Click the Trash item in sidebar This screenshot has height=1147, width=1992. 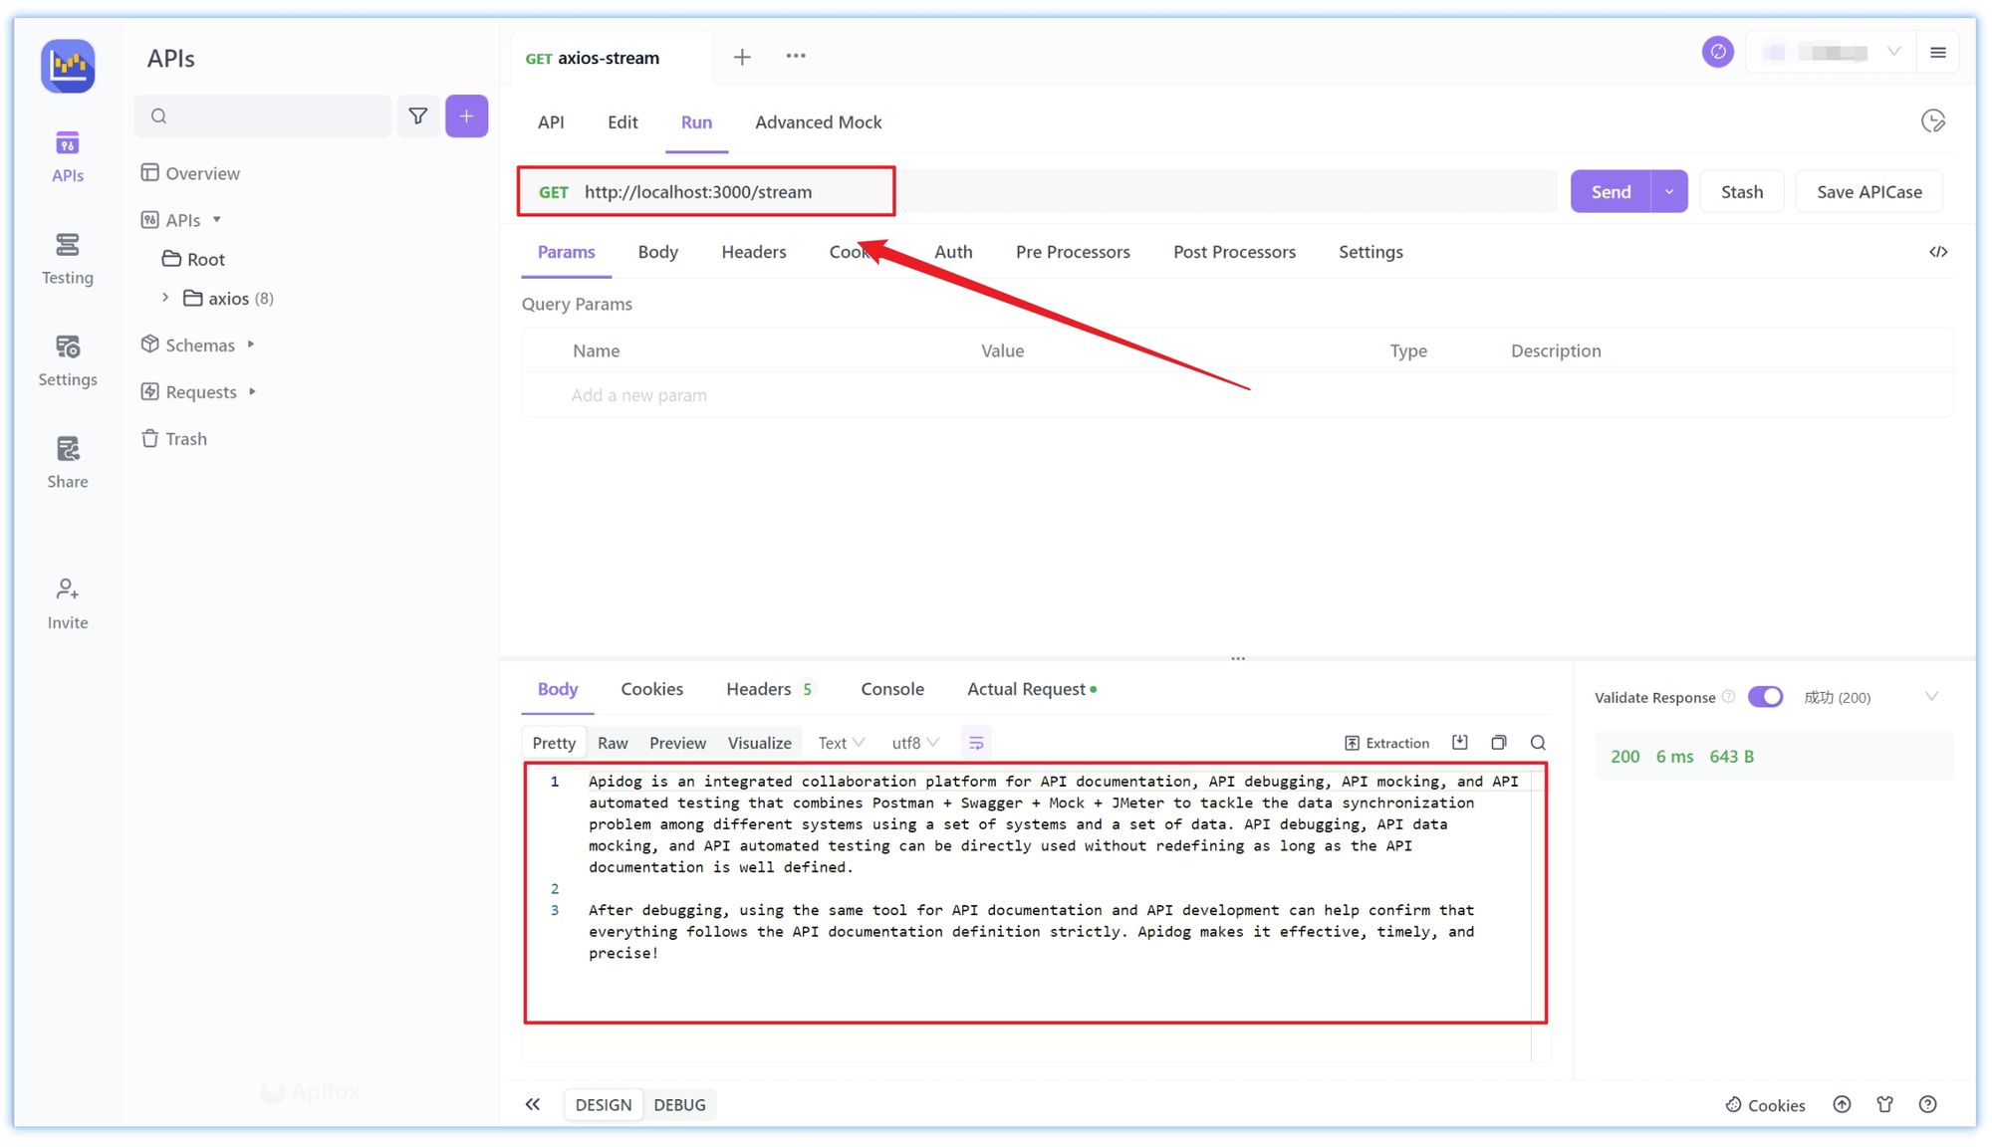(x=175, y=439)
